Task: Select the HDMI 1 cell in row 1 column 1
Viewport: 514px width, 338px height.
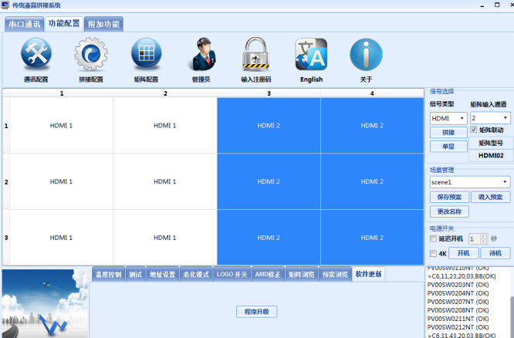Action: click(61, 125)
